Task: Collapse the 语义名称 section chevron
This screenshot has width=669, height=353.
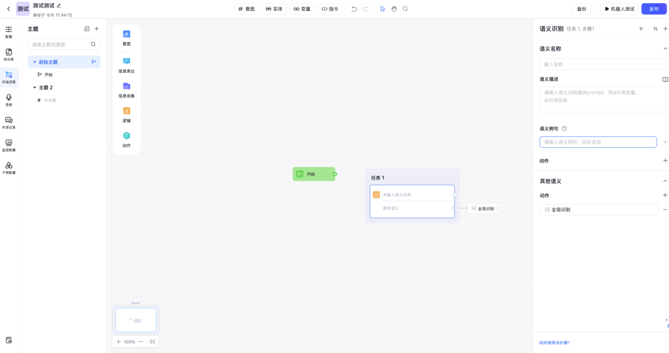Action: pos(665,49)
